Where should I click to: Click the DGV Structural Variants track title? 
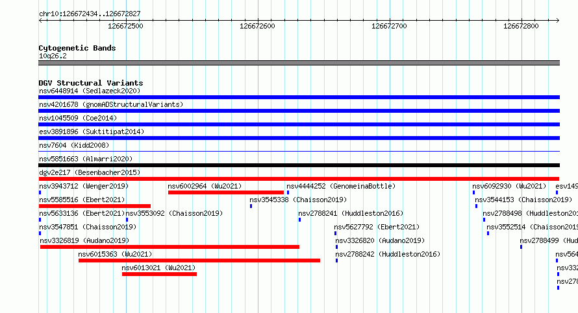tap(91, 83)
